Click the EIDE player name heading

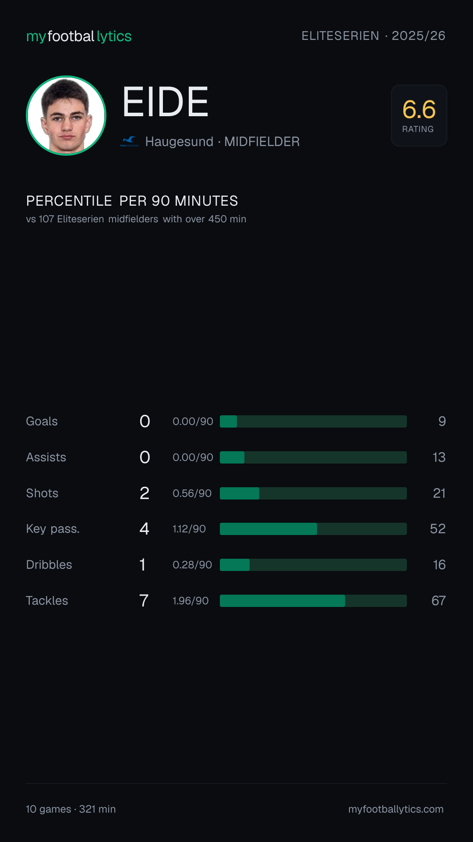click(165, 102)
